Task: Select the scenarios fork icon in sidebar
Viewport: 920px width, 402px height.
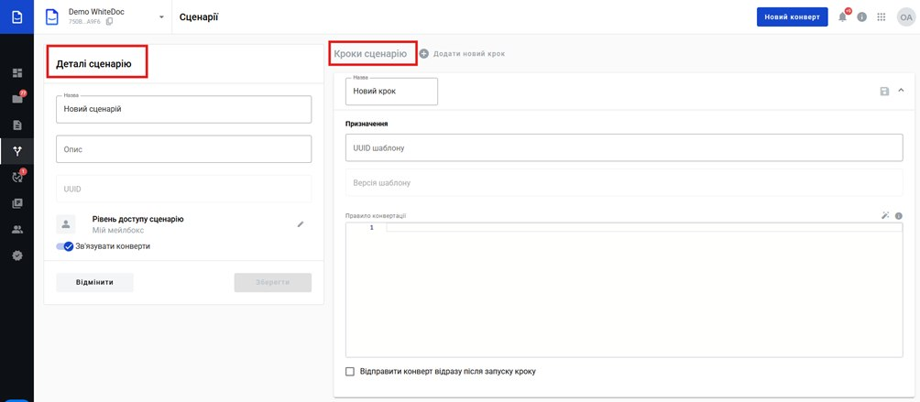Action: coord(17,151)
